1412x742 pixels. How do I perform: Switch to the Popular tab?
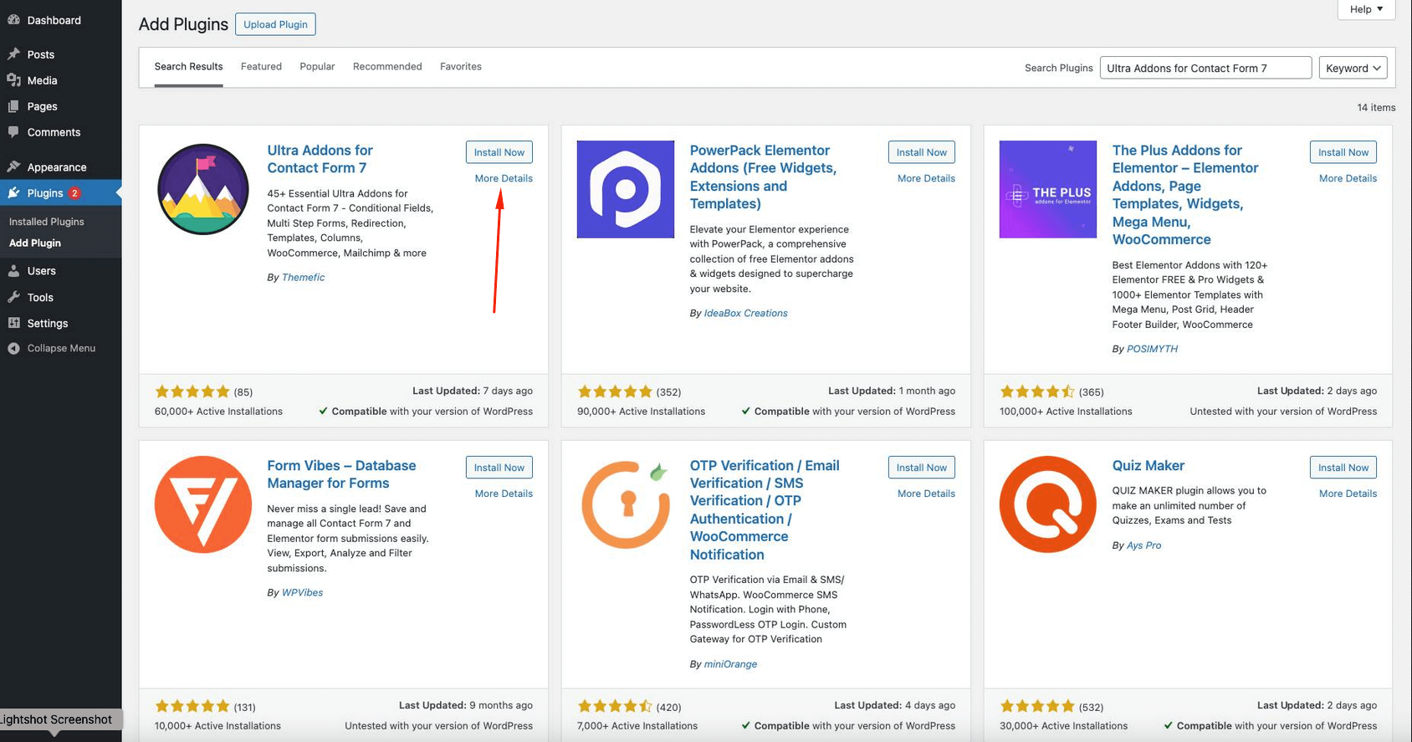coord(317,67)
